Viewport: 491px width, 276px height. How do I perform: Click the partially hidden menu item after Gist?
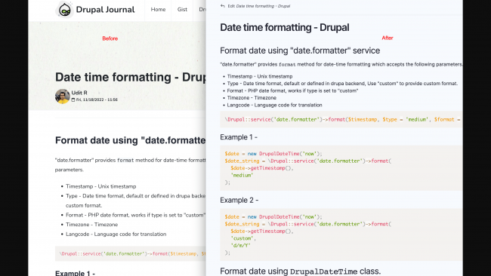(202, 9)
